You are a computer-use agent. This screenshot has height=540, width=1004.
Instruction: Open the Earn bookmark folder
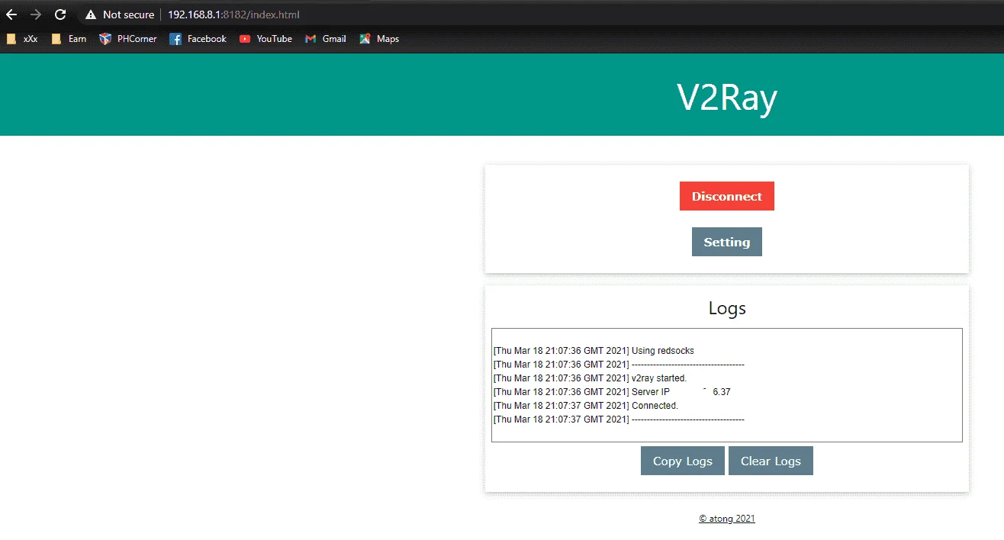coord(69,39)
